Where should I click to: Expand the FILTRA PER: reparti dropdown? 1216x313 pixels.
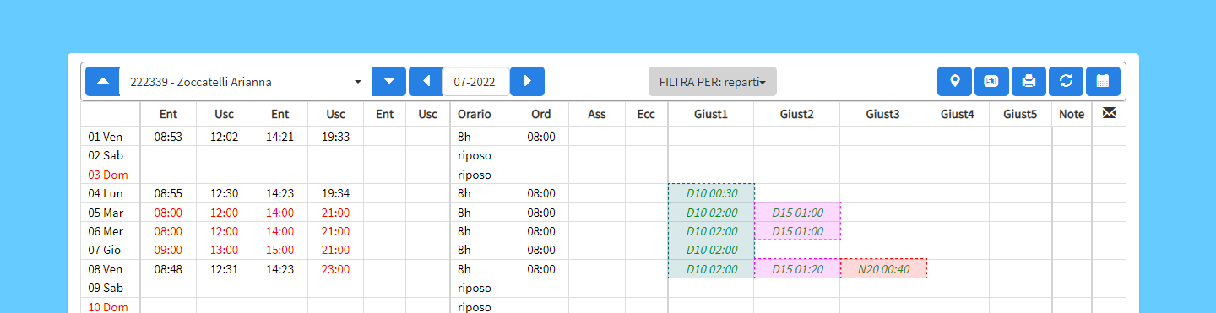tap(713, 82)
